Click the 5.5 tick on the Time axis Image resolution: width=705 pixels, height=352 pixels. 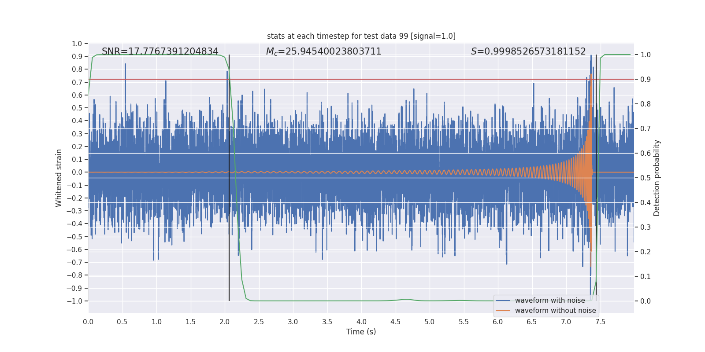pyautogui.click(x=464, y=322)
